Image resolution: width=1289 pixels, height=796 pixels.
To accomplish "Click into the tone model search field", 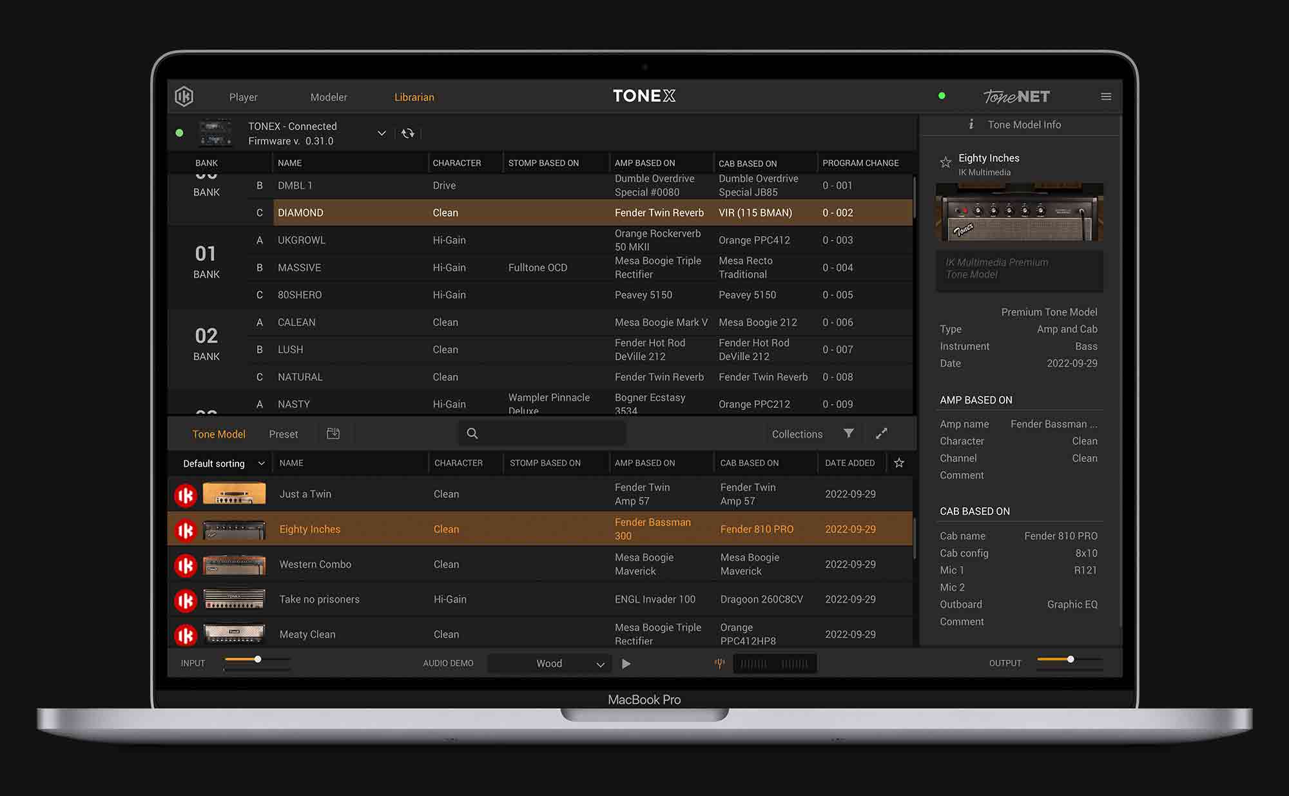I will [x=543, y=434].
